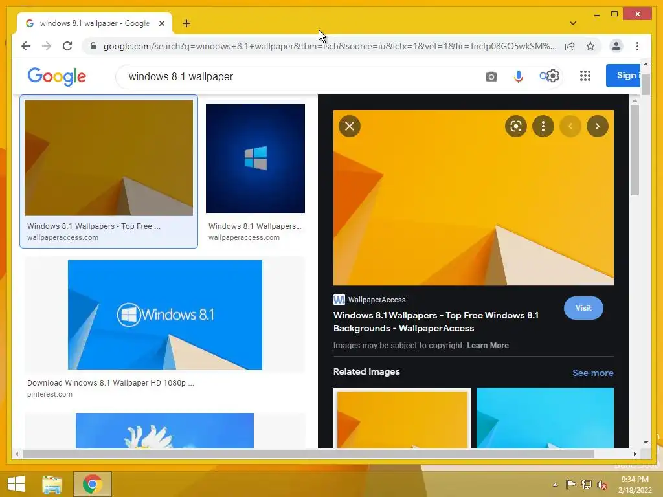The height and width of the screenshot is (497, 663).
Task: Close the image preview panel
Action: 350,126
